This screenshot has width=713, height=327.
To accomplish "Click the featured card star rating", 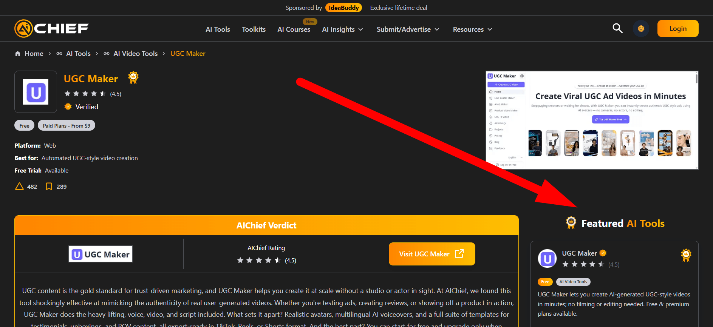I will 584,264.
